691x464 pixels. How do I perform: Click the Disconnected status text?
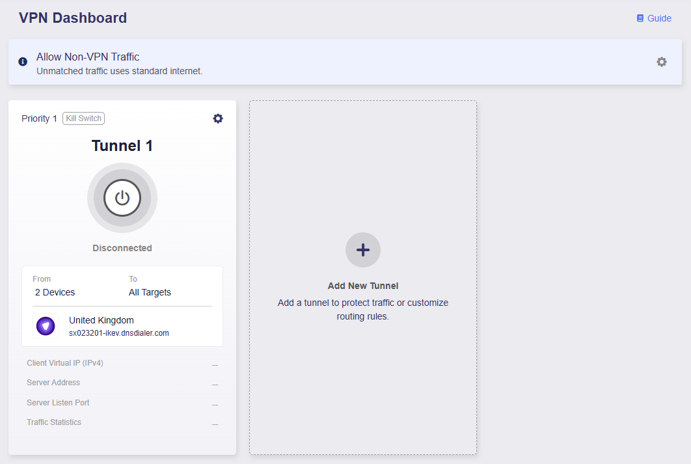tap(122, 247)
